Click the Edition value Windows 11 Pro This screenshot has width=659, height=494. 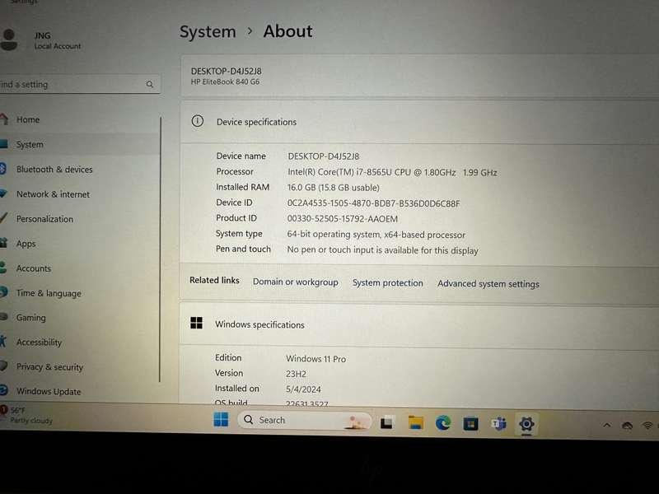pos(315,359)
